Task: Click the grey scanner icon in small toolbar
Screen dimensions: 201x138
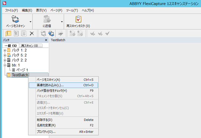Action: click(x=43, y=33)
